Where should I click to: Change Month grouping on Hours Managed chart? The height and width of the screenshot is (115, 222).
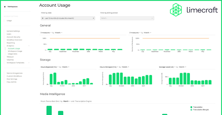point(125,67)
